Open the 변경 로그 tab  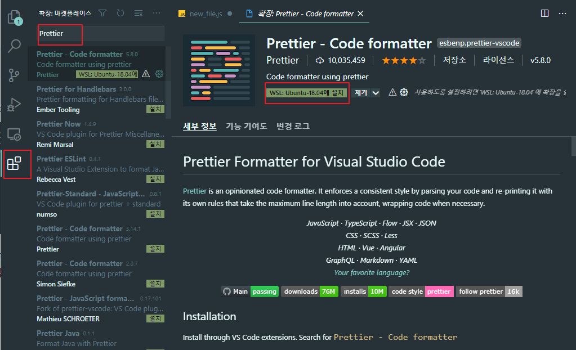[293, 127]
